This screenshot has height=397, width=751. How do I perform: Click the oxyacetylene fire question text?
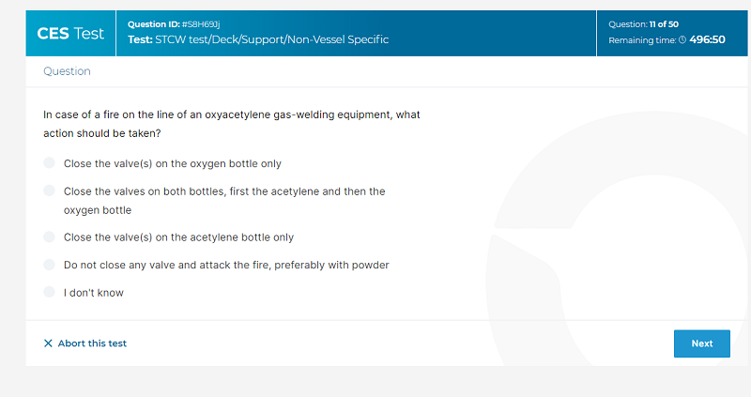[232, 124]
